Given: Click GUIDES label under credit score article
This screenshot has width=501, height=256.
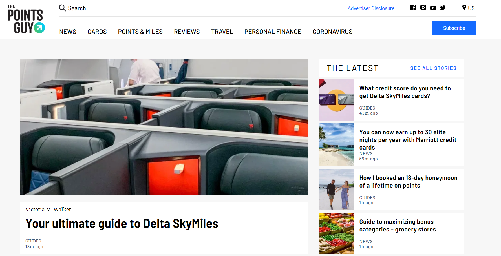Looking at the screenshot, I should click(367, 108).
